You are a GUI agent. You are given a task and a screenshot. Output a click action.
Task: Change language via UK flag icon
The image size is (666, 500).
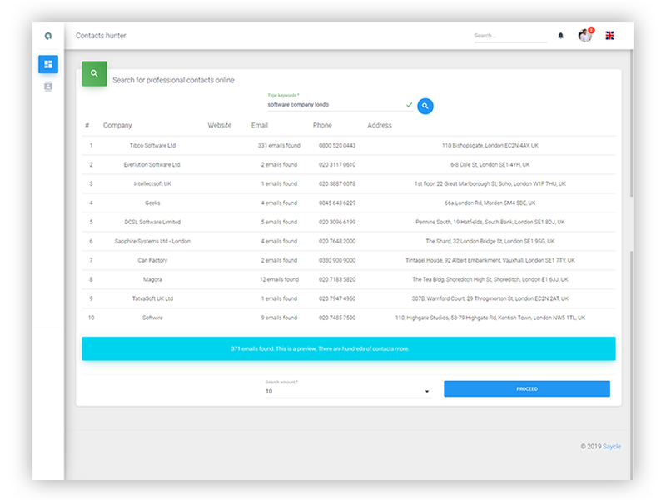pos(609,36)
